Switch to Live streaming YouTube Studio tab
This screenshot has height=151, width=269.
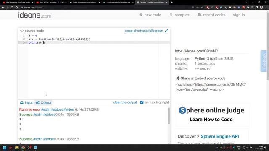click(x=18, y=3)
